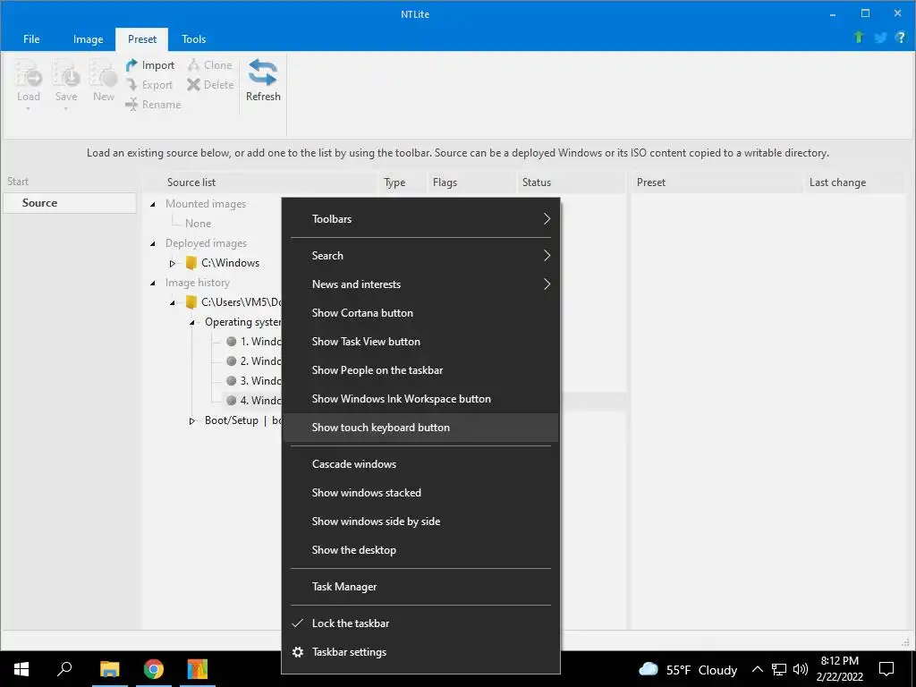Collapse the Mounted images group
The image size is (916, 687).
(x=153, y=205)
